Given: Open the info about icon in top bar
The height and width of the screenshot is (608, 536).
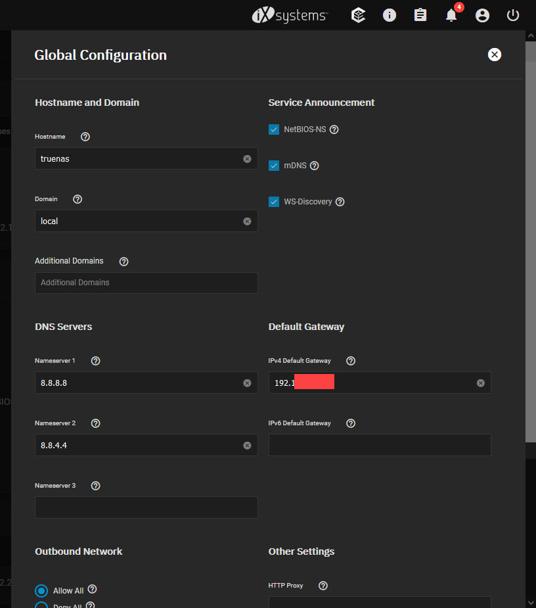Looking at the screenshot, I should coord(389,15).
